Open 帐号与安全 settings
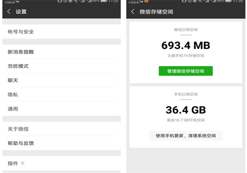Screen dimensions: 247x173 (x=21, y=32)
